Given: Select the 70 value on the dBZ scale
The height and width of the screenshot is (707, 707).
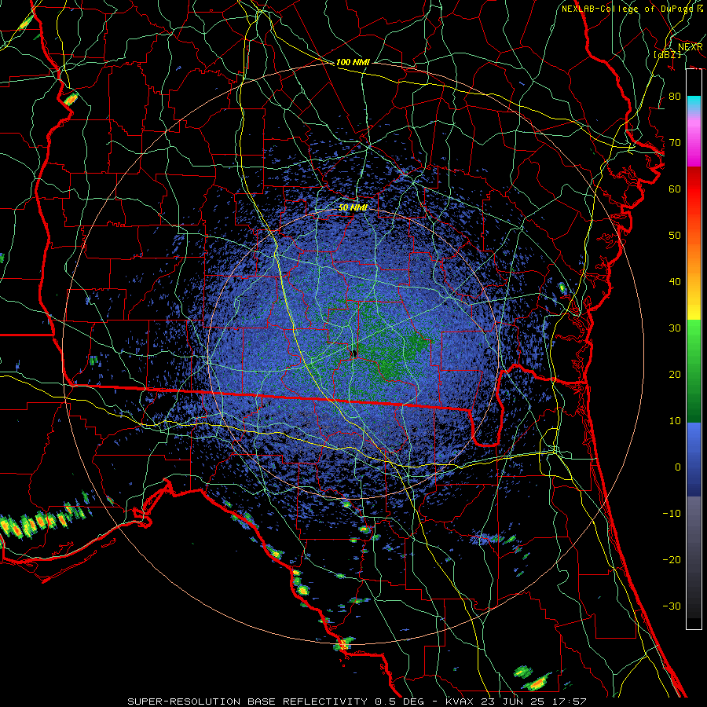Looking at the screenshot, I should [x=675, y=143].
